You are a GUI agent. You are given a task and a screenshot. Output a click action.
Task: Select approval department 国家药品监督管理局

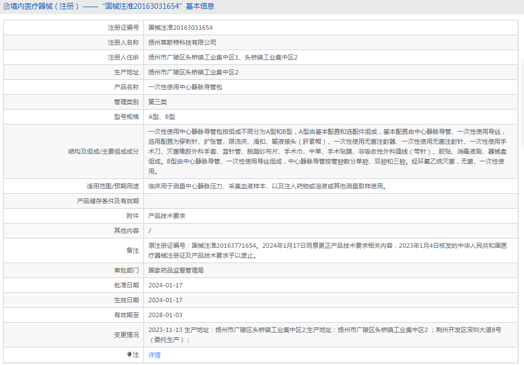pos(176,270)
